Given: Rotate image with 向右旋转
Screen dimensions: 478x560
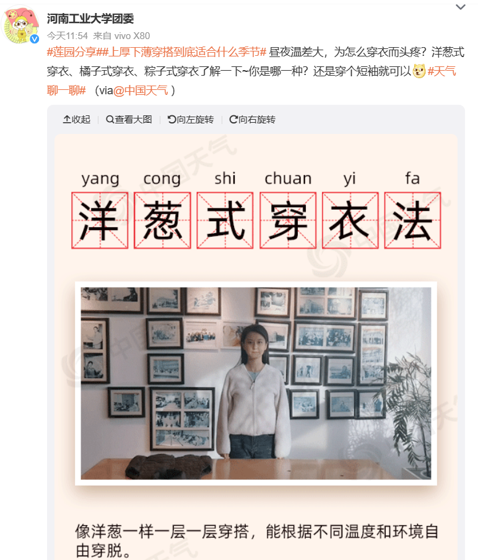Looking at the screenshot, I should pos(253,119).
